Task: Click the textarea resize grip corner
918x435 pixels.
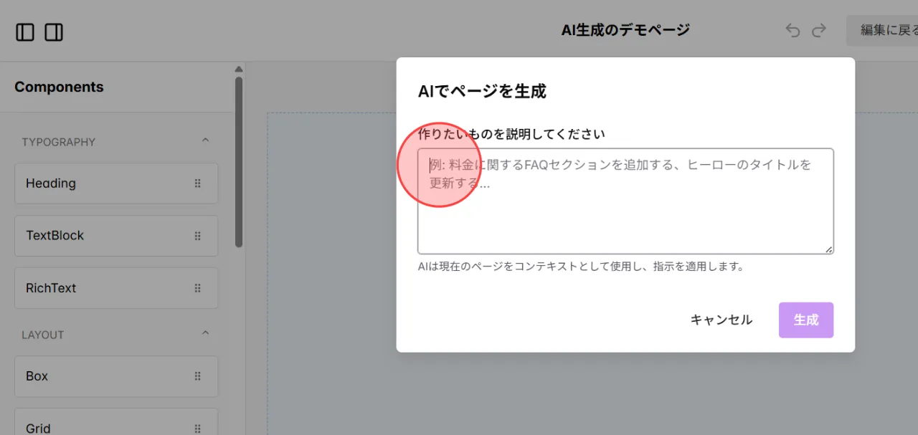Action: tap(828, 249)
